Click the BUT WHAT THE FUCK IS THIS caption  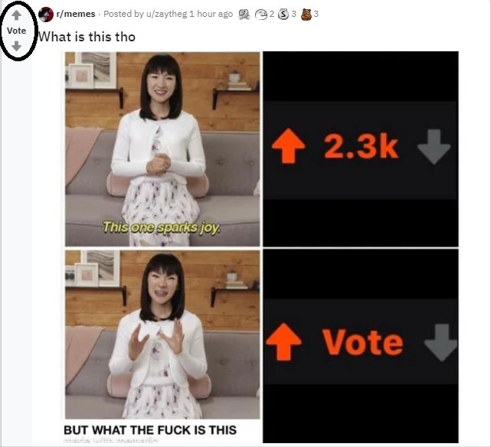pos(150,430)
